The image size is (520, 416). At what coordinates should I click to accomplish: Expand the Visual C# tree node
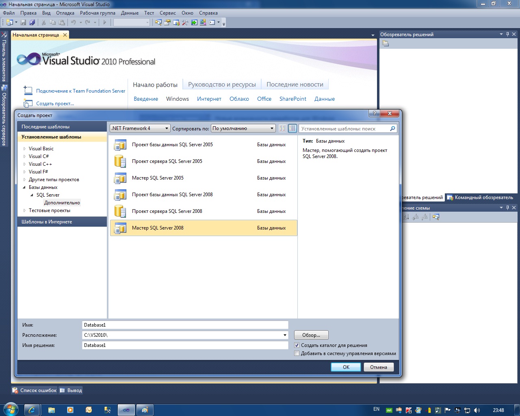[x=24, y=156]
